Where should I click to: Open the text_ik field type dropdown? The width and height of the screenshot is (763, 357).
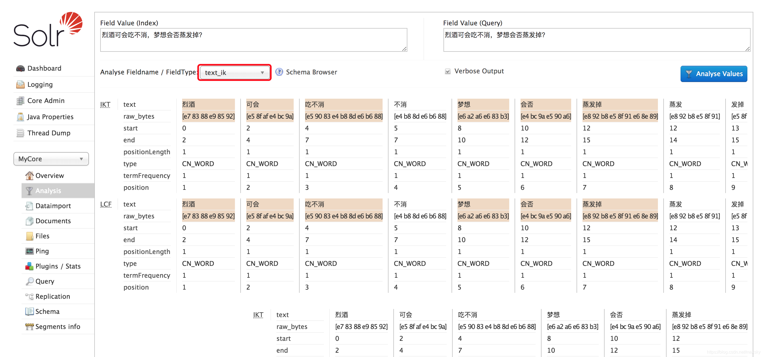pos(234,73)
